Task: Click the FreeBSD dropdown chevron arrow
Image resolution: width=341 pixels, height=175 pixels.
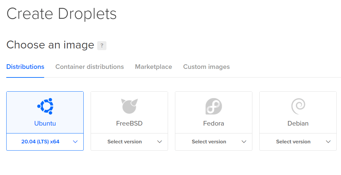Action: [x=160, y=142]
